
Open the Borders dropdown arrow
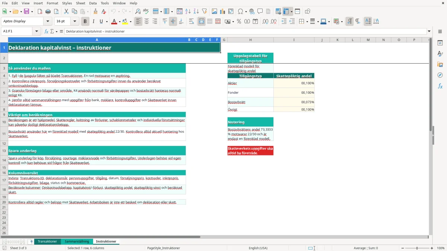click(307, 22)
